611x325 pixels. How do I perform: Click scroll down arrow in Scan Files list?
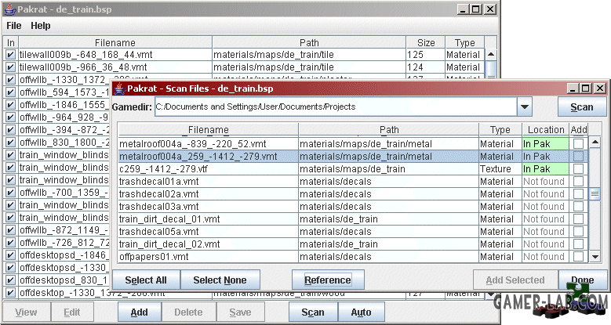click(x=595, y=257)
